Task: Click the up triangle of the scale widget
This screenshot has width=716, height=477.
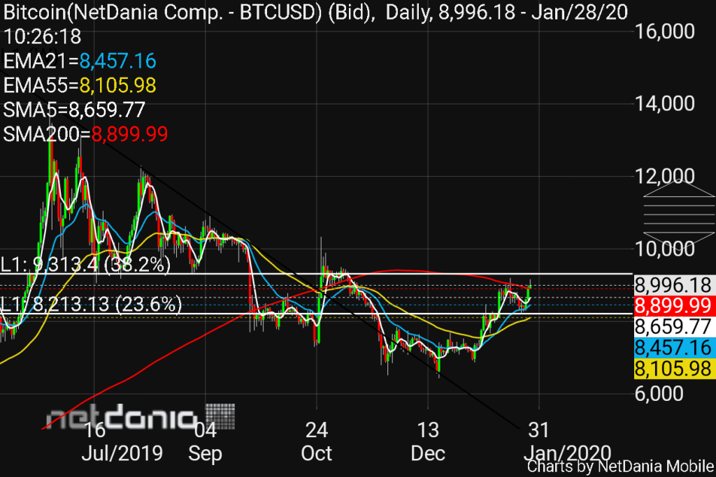Action: pos(679,188)
